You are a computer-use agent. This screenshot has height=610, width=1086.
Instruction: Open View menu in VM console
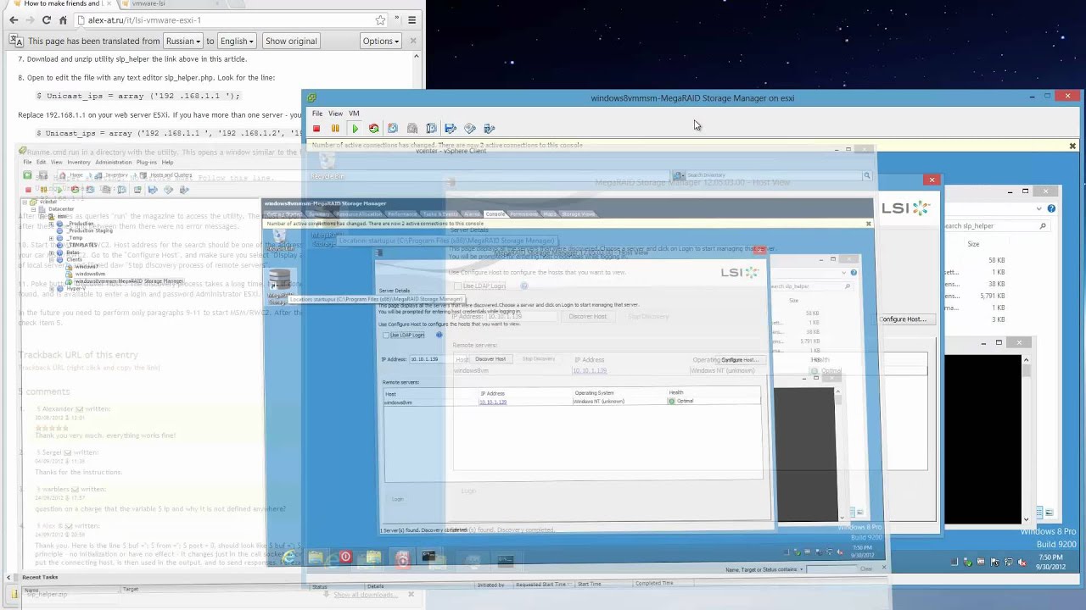pyautogui.click(x=336, y=114)
